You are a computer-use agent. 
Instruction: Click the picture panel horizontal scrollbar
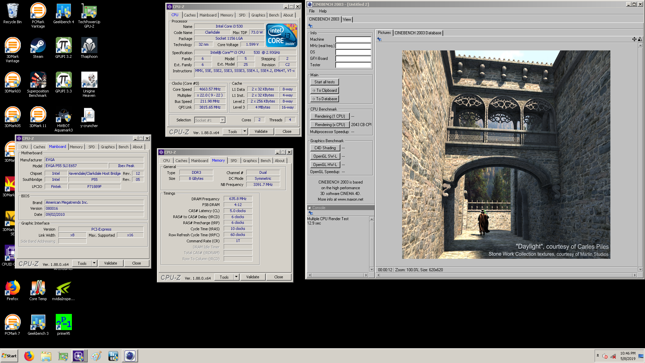(507, 275)
